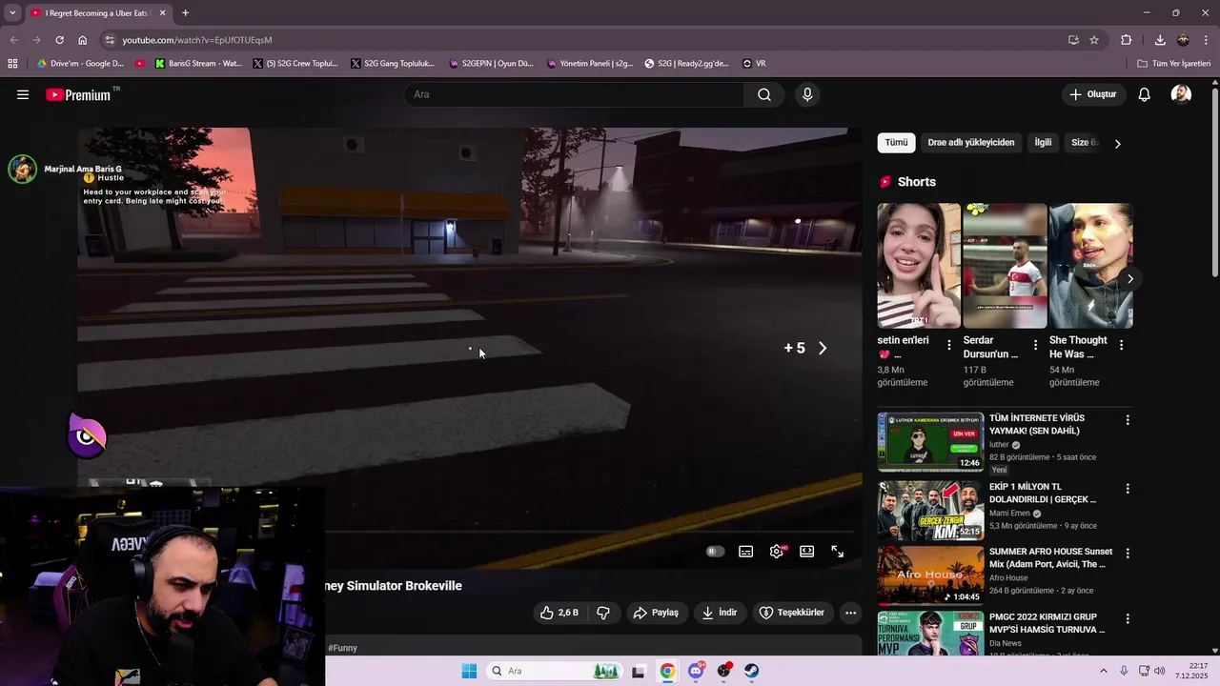Switch player to theater mode
This screenshot has height=686, width=1220.
click(x=807, y=552)
